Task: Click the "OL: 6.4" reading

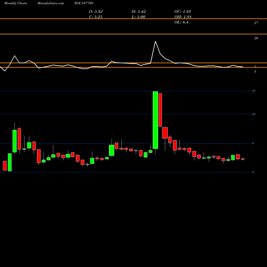Action: pyautogui.click(x=181, y=22)
